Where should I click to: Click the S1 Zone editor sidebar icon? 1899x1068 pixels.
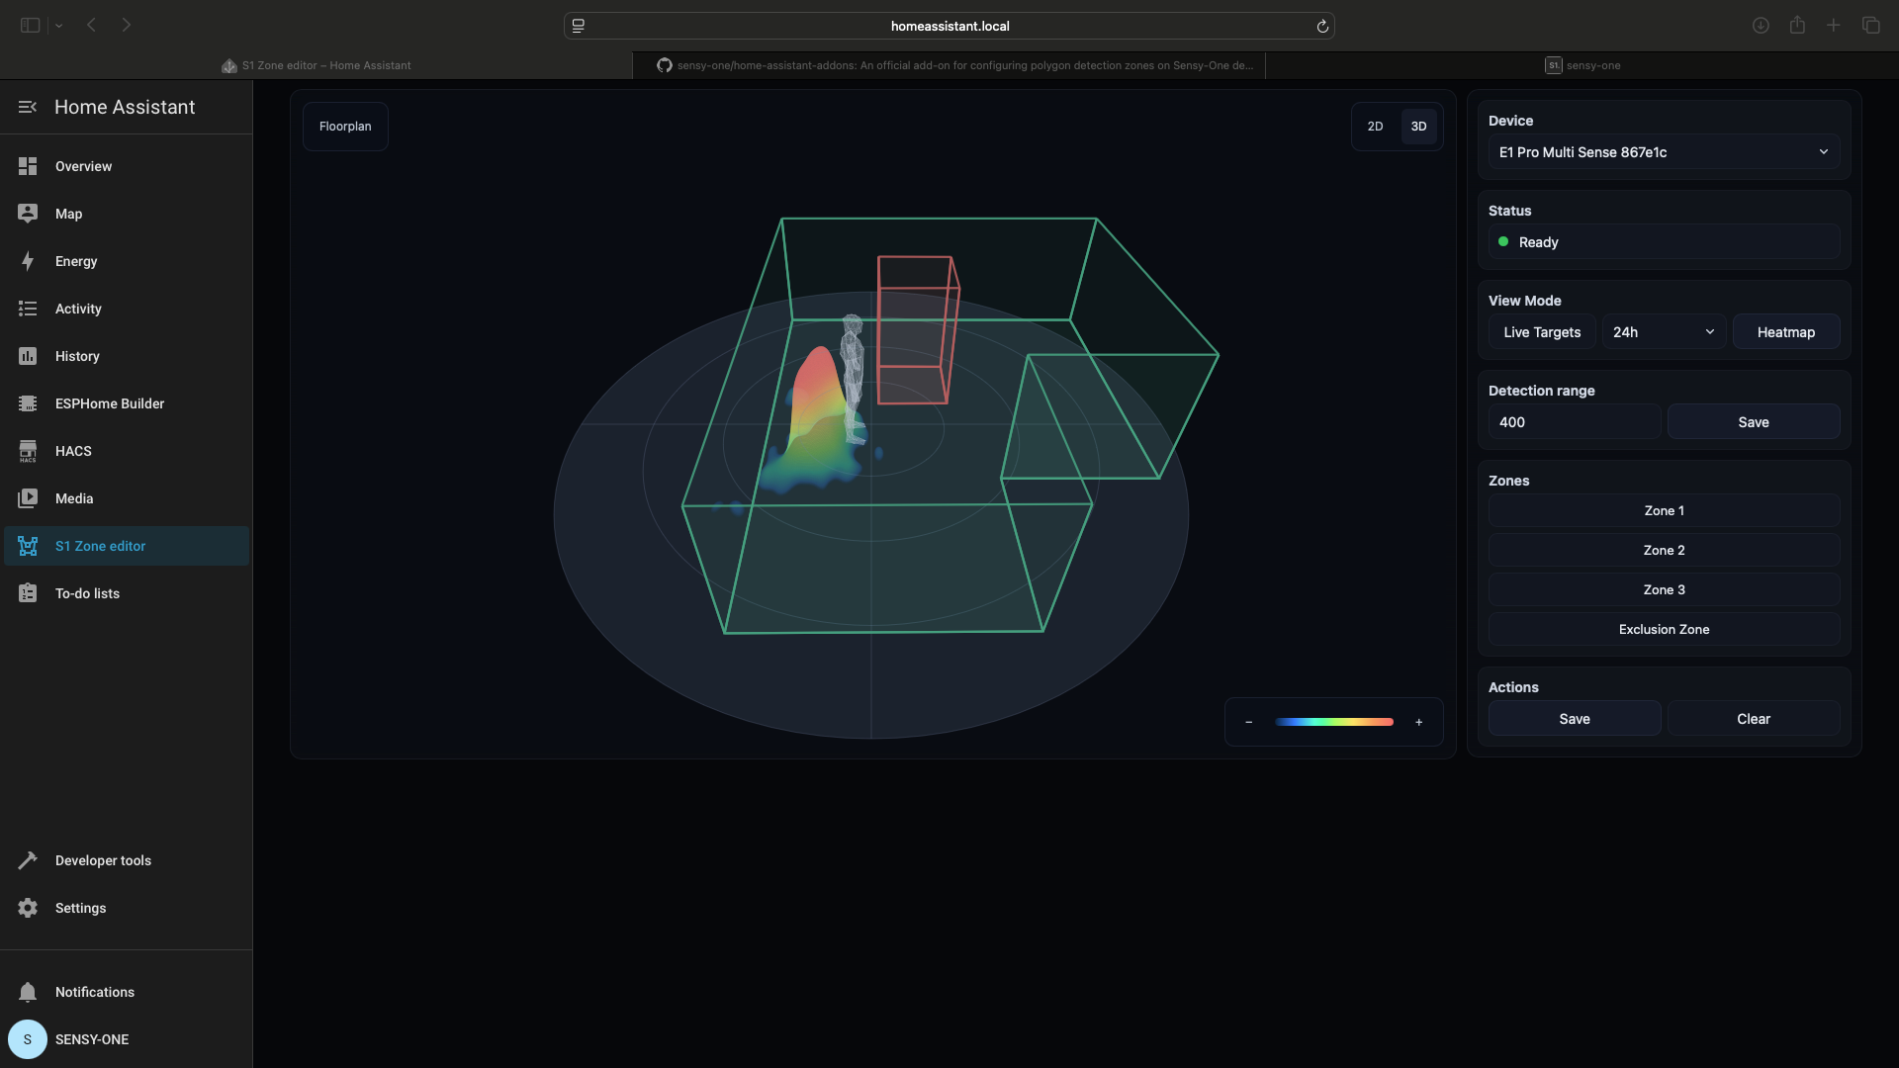[x=28, y=546]
